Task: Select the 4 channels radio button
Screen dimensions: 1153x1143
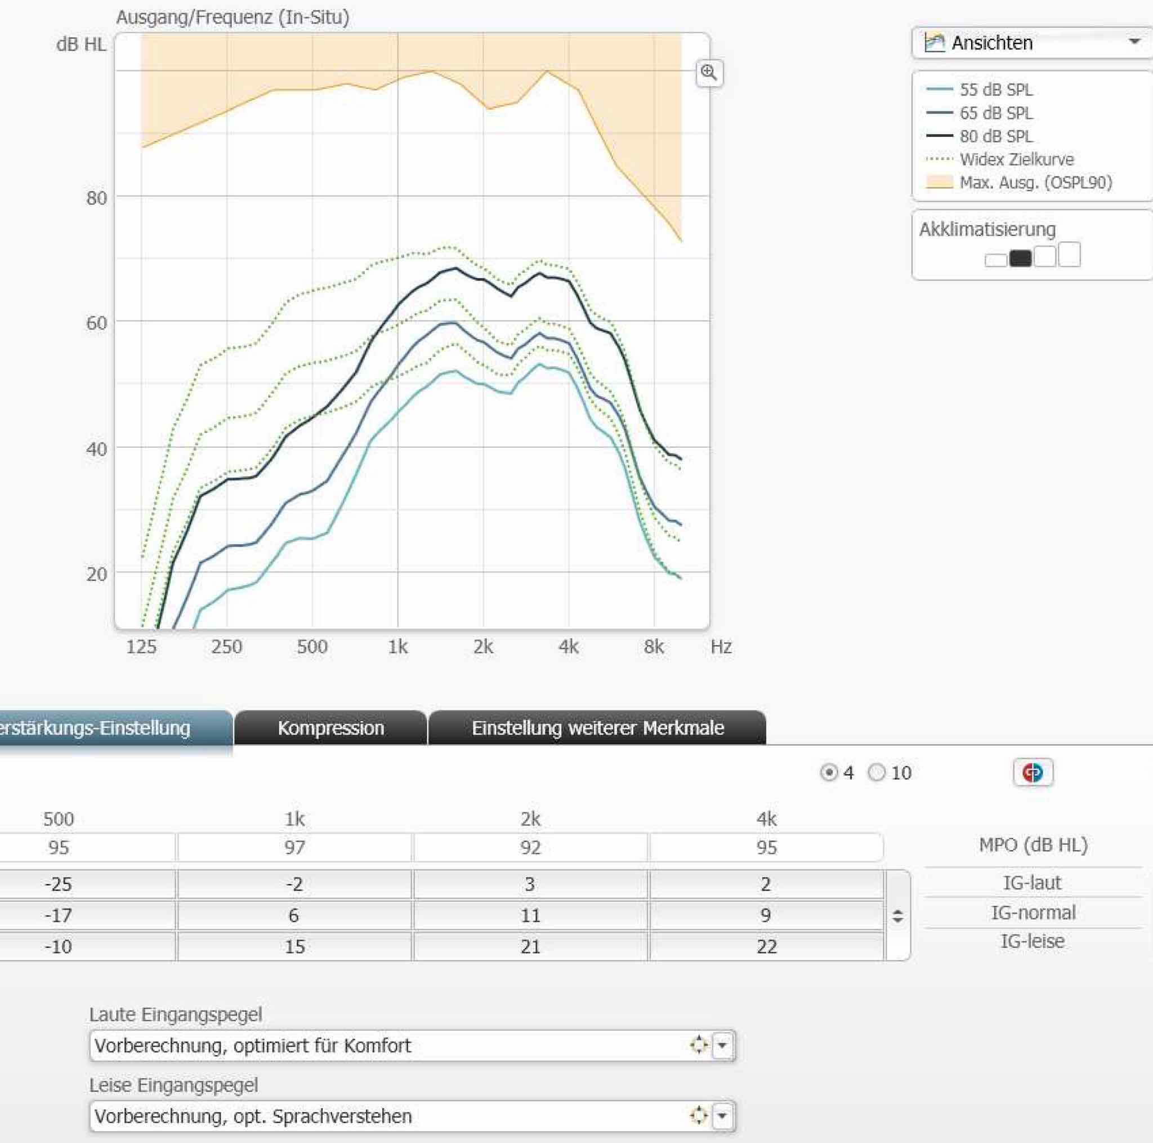Action: [829, 772]
